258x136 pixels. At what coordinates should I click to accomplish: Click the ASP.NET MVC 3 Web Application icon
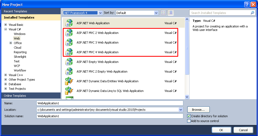pos(69,42)
